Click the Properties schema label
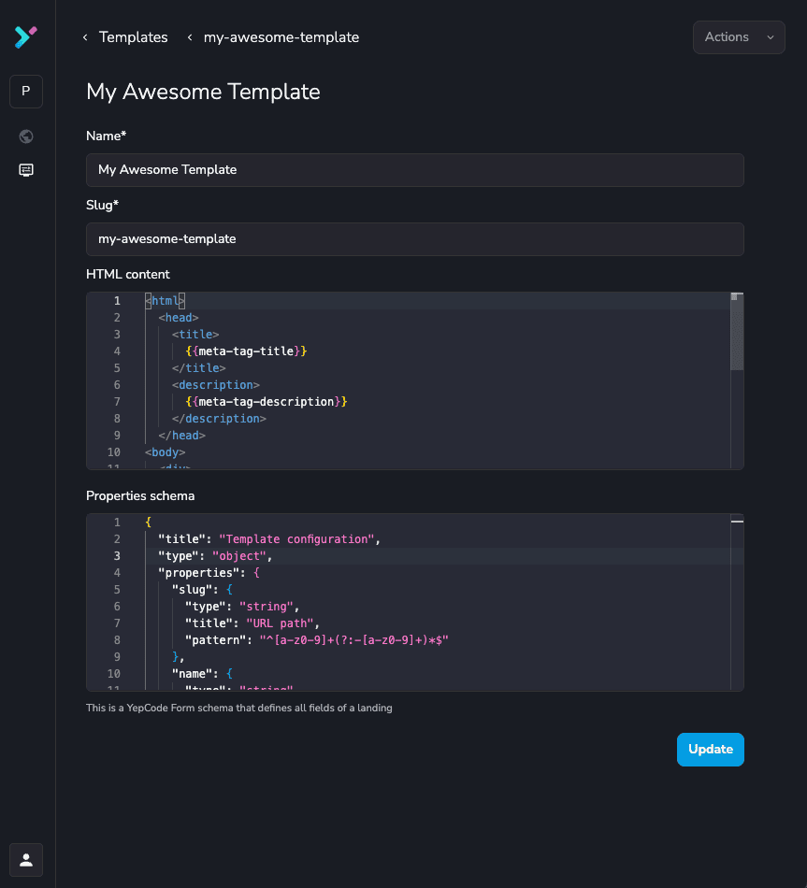The image size is (807, 888). tap(140, 495)
